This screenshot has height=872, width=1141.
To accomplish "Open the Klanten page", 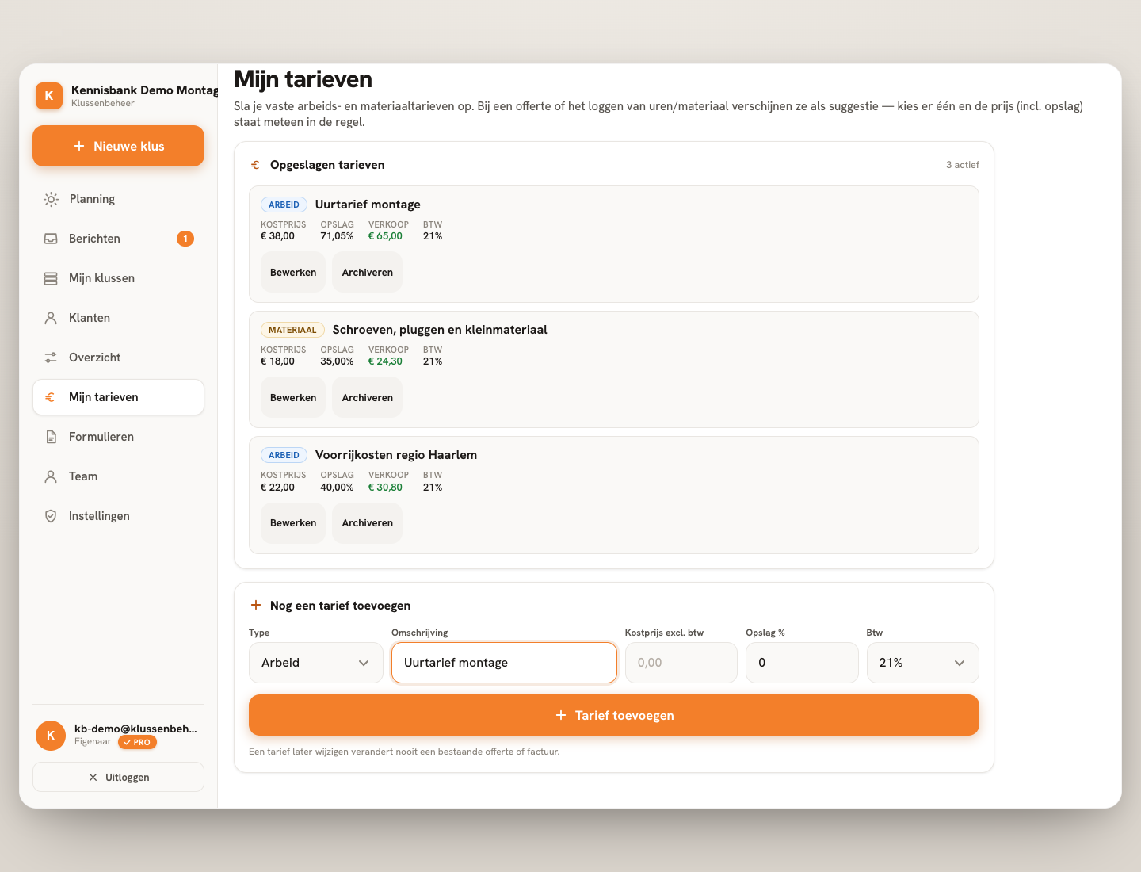I will click(118, 318).
